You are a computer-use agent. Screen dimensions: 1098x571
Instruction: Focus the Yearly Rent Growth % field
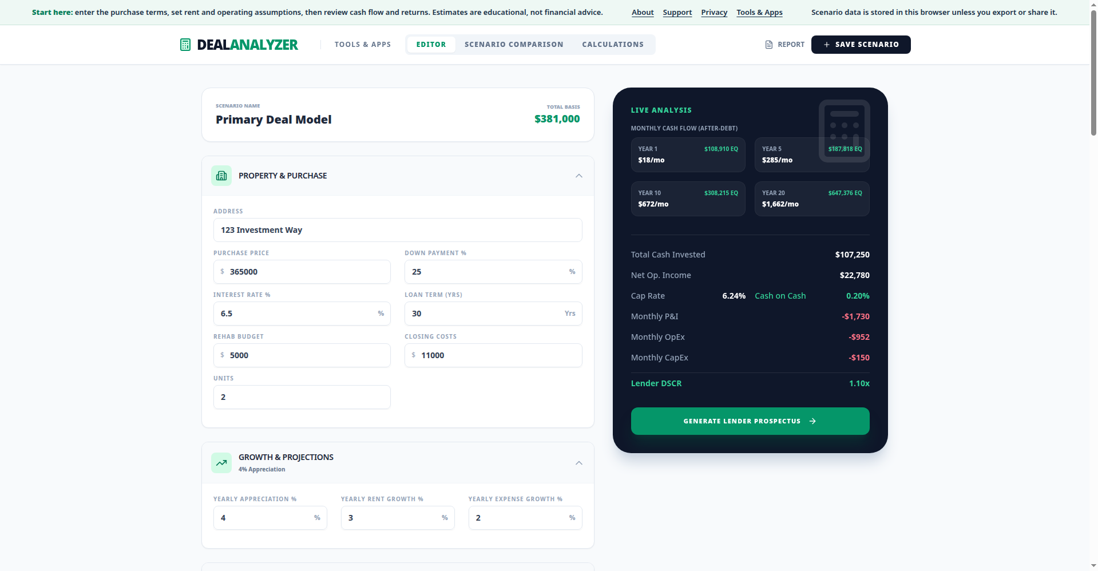[x=398, y=518]
